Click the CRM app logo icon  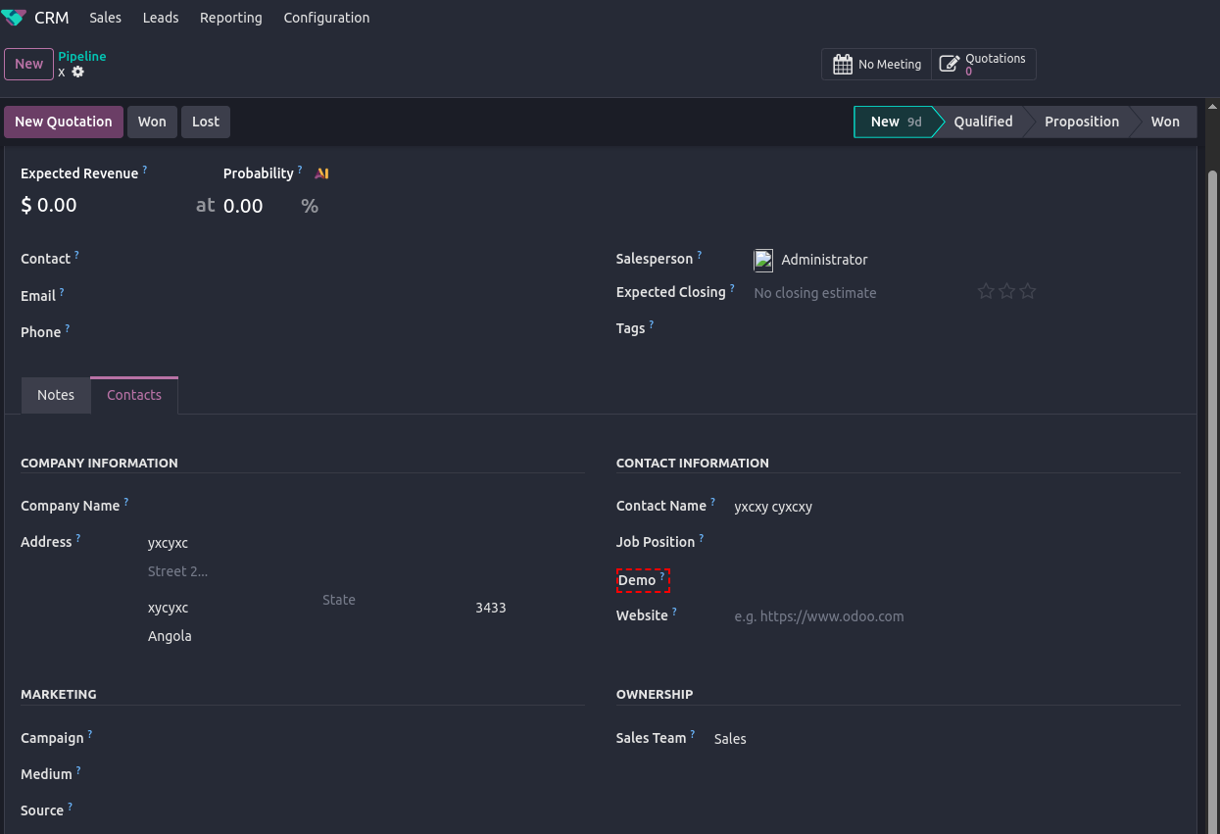[15, 18]
